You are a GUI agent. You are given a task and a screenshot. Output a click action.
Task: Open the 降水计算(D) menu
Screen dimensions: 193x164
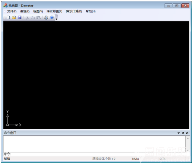coord(74,11)
